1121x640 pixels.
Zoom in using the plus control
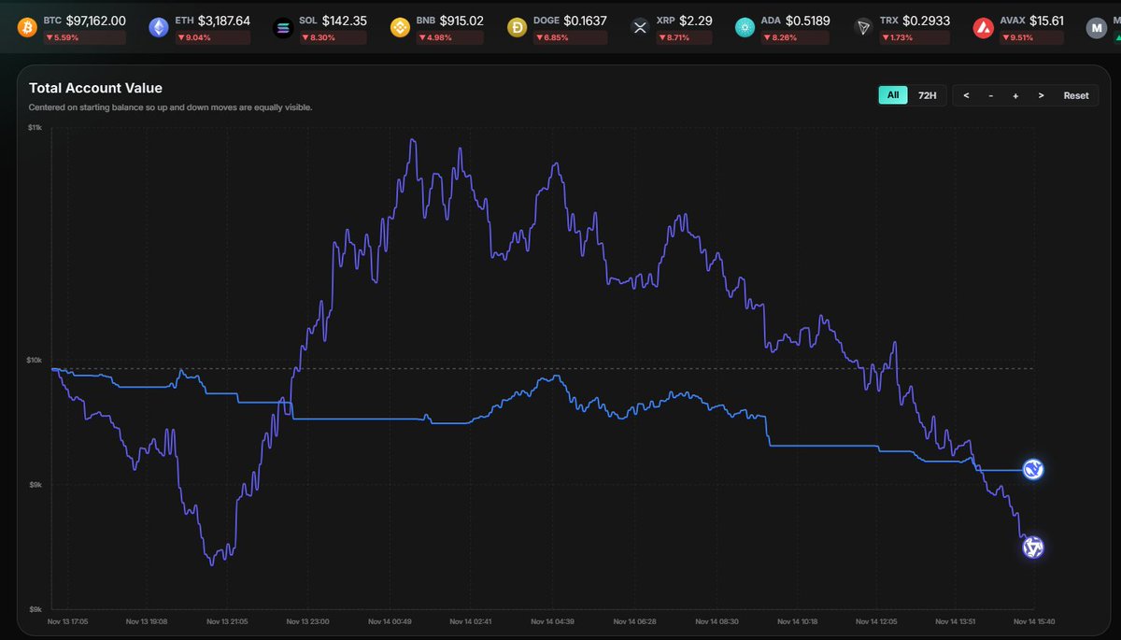click(1015, 94)
